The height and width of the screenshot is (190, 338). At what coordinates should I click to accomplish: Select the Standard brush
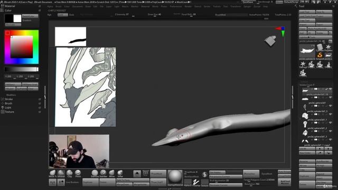(104, 174)
